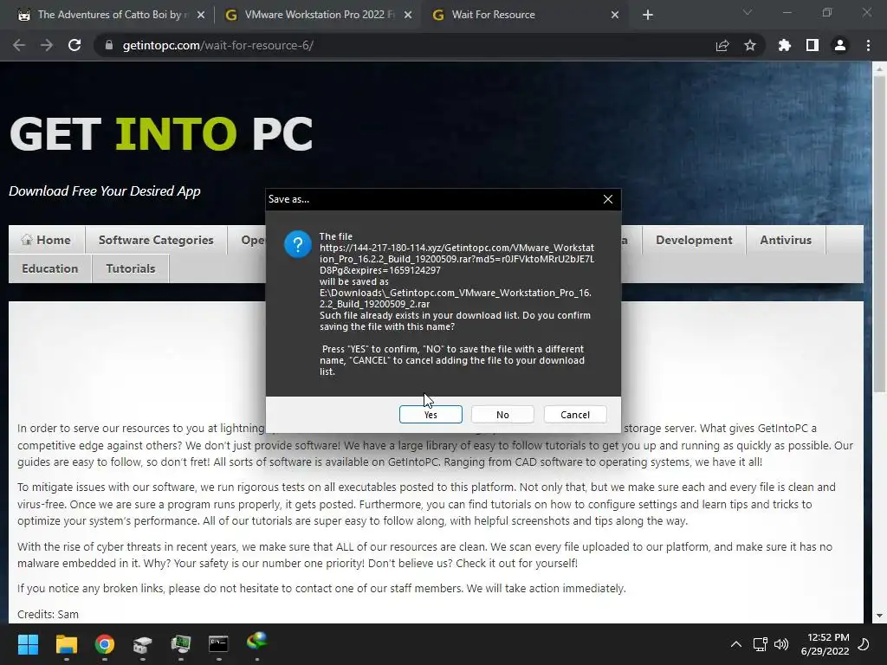Reload the page with the refresh icon
Screen dimensions: 887x665
click(74, 45)
